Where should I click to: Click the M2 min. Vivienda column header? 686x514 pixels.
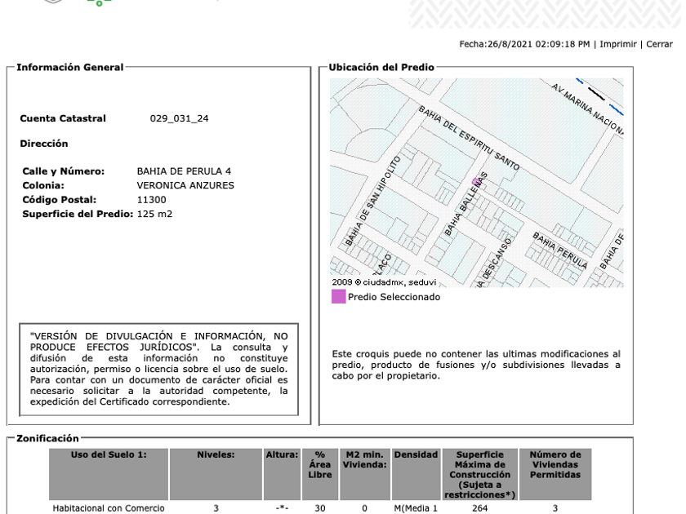pyautogui.click(x=364, y=474)
